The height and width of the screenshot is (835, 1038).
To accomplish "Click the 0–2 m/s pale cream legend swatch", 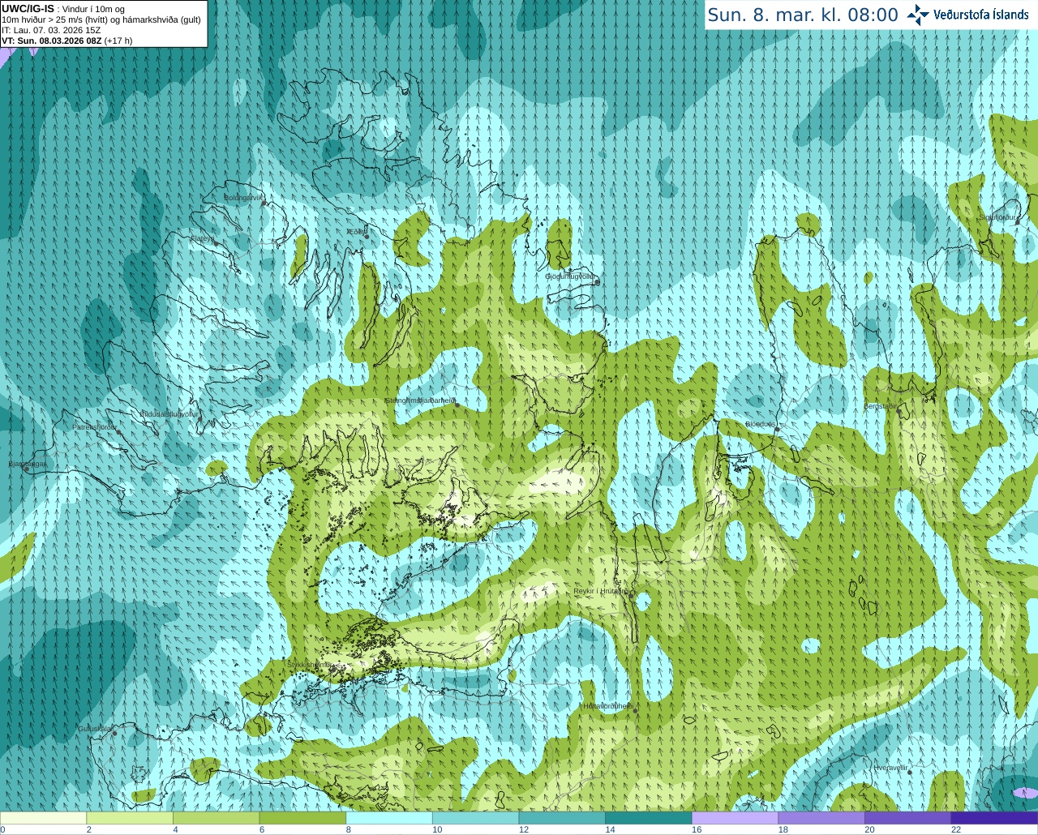I will 43,818.
